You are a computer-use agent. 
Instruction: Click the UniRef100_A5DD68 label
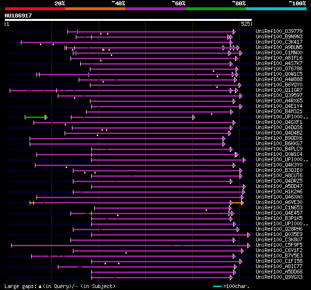click(x=279, y=272)
